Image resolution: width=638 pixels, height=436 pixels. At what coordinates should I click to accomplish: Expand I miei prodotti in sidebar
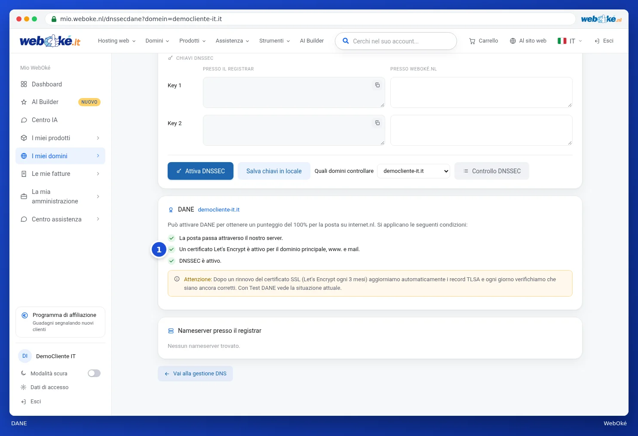pyautogui.click(x=60, y=138)
